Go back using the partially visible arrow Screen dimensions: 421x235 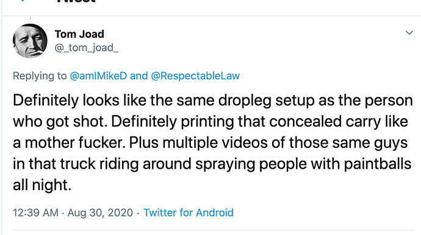(x=22, y=1)
